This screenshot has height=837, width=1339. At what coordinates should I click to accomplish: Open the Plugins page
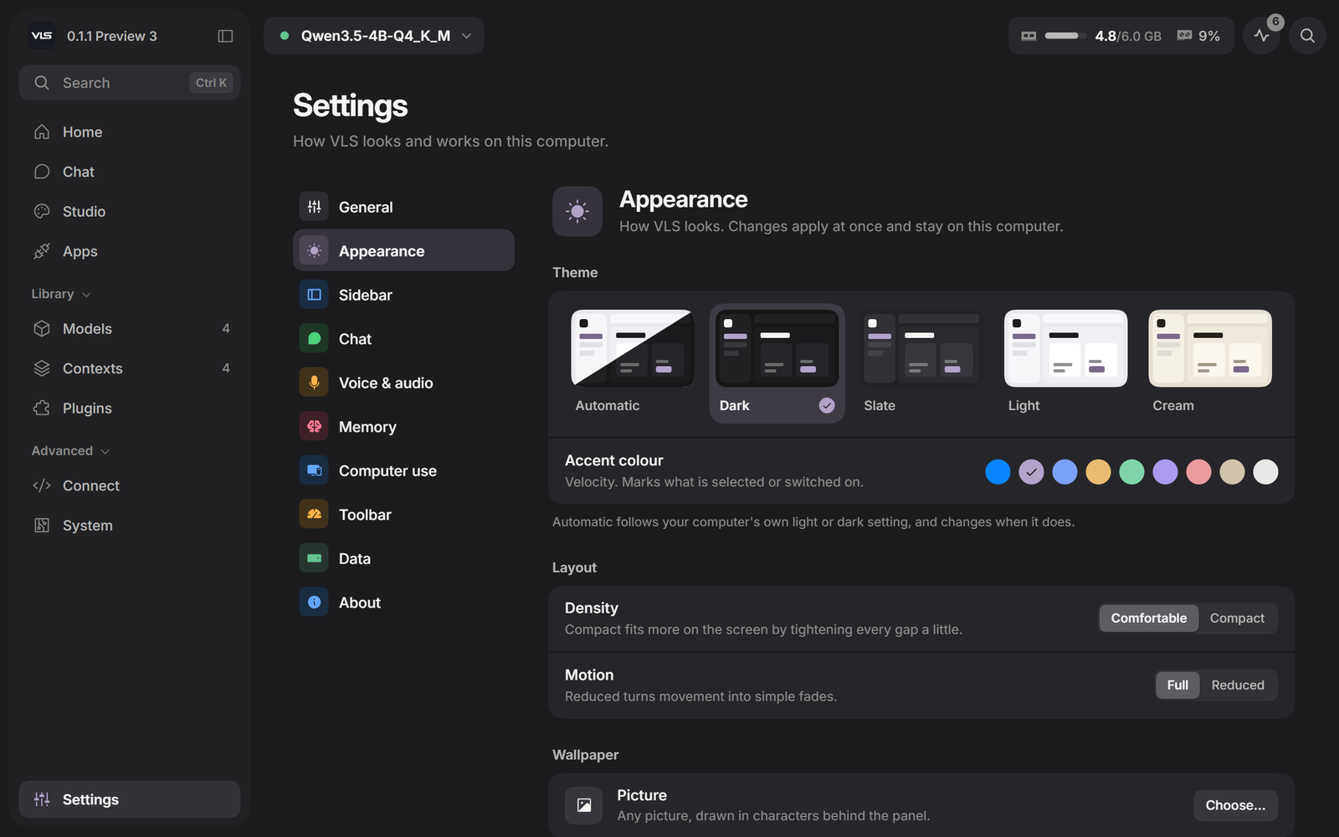pyautogui.click(x=130, y=408)
